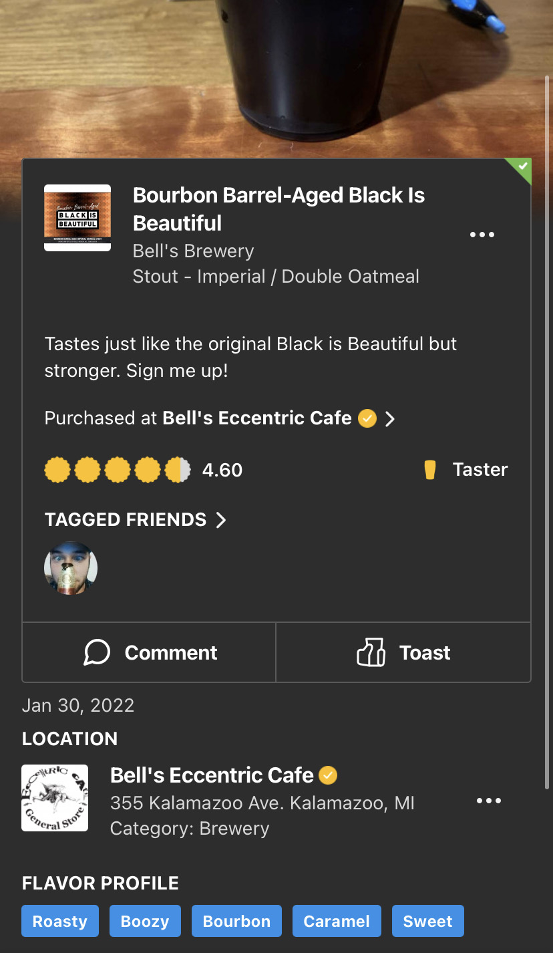Image resolution: width=553 pixels, height=953 pixels.
Task: Click the Taster glass serving icon
Action: (x=430, y=470)
